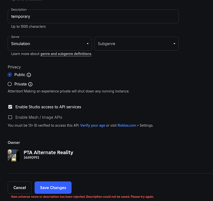Click the Private privacy info icon

(x=30, y=84)
